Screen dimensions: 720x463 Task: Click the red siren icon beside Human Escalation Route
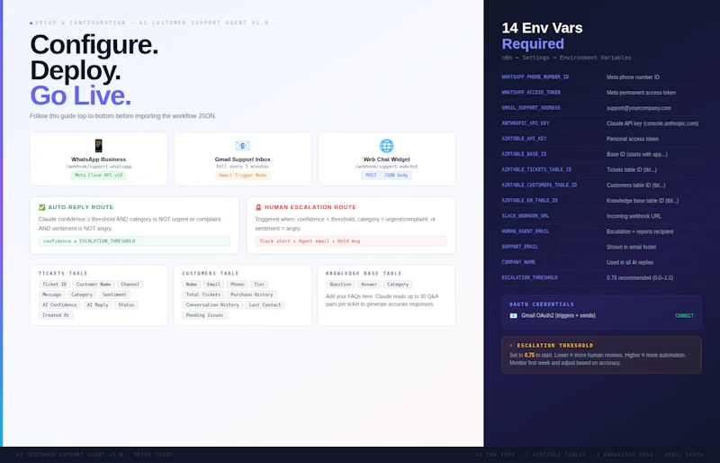258,207
